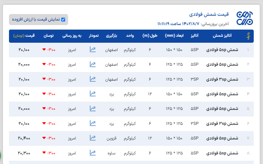Open chart icon in row 2
This screenshot has height=164, width=263.
click(x=93, y=64)
